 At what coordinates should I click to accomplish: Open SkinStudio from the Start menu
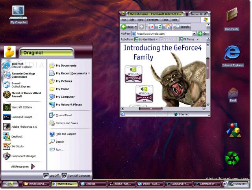17,146
